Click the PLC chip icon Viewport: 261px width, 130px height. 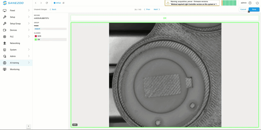[5, 37]
